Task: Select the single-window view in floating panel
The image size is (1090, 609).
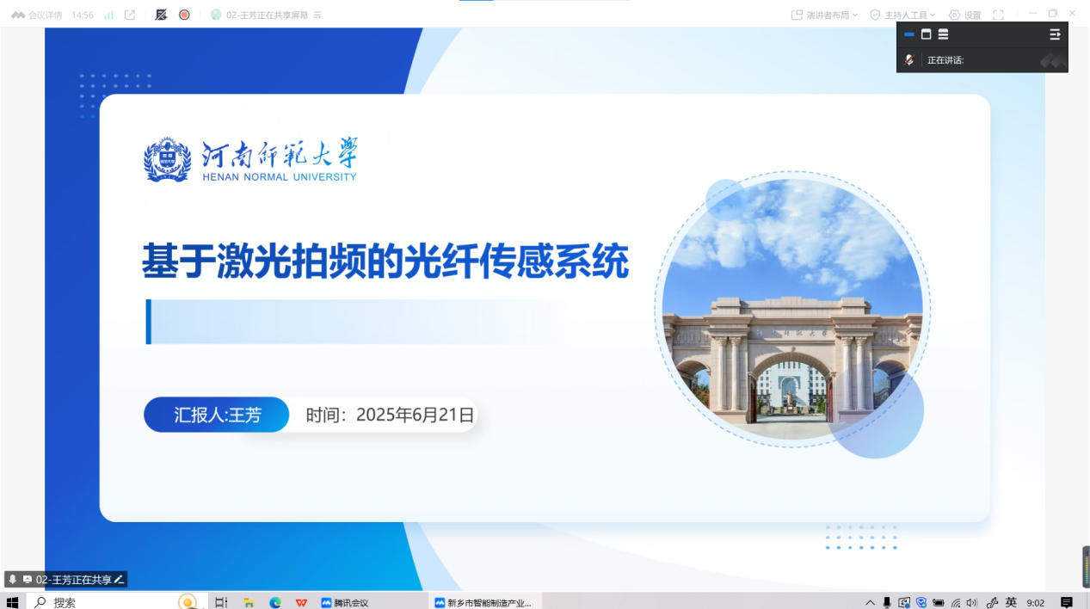Action: (x=926, y=34)
